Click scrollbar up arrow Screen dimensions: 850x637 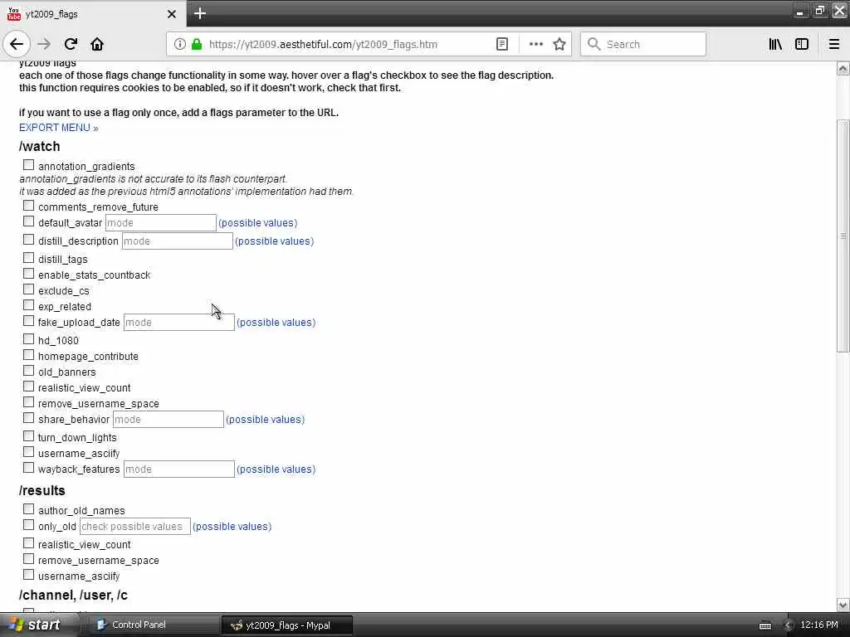[843, 68]
